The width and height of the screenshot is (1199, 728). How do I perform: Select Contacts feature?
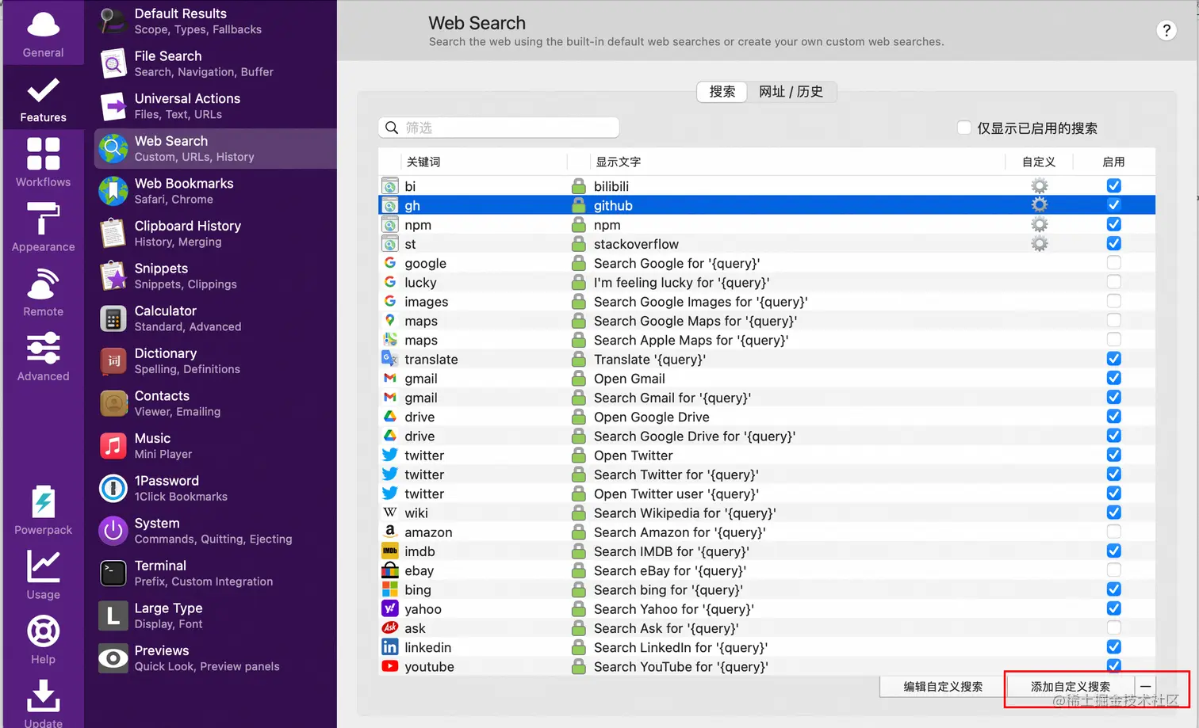(216, 403)
